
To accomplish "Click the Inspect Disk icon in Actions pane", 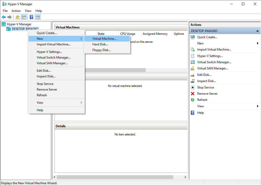I will point(193,81).
